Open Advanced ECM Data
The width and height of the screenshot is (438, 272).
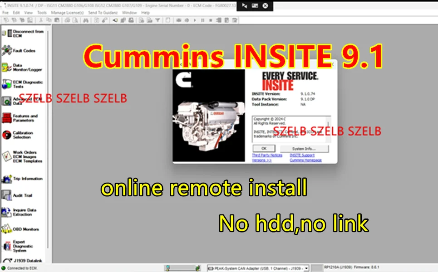[22, 101]
